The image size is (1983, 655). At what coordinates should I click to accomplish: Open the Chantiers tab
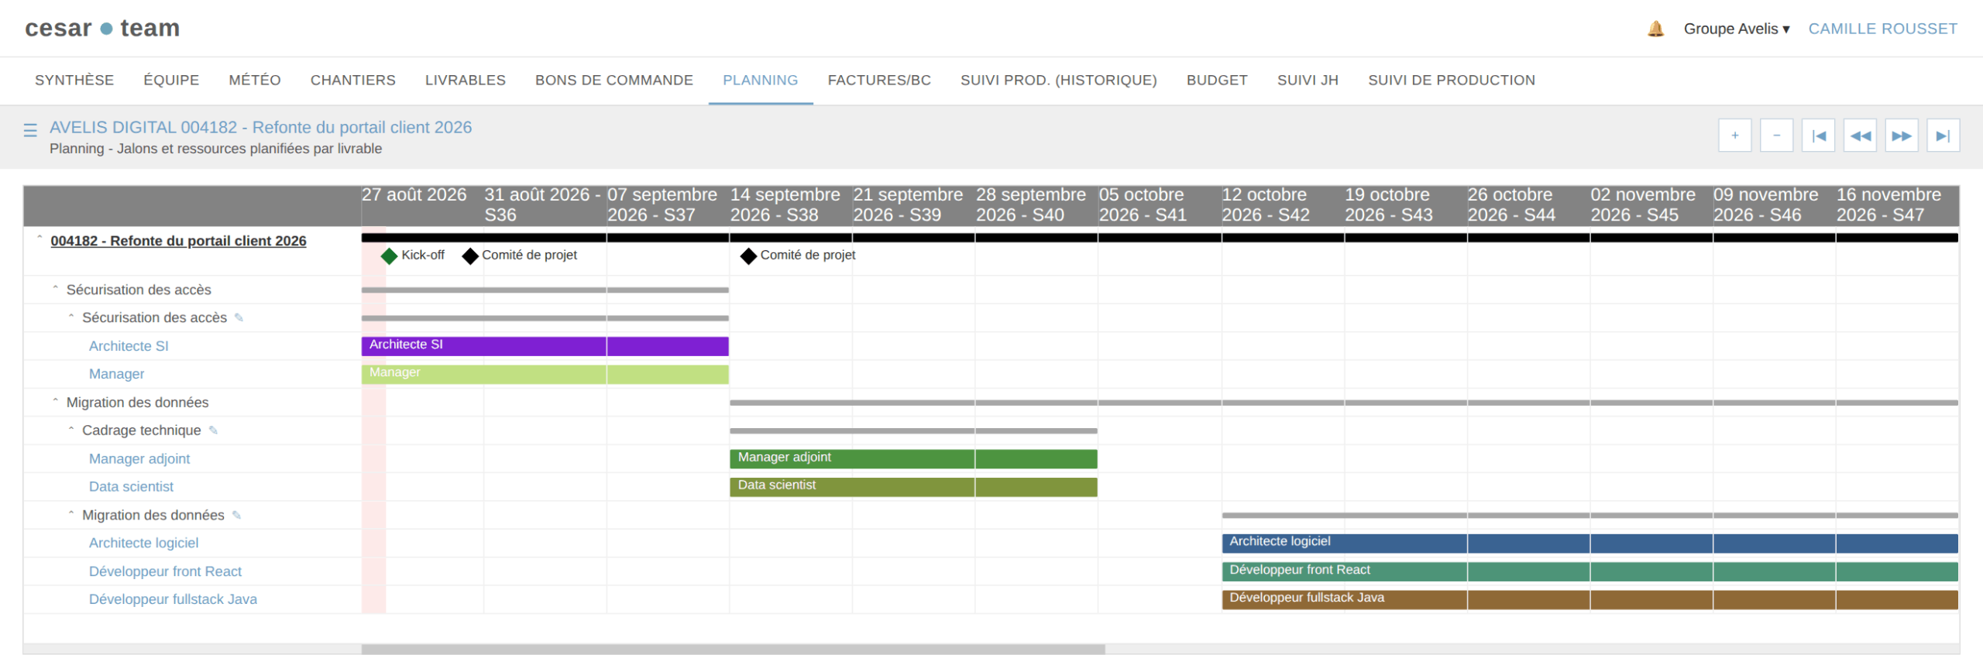click(352, 80)
